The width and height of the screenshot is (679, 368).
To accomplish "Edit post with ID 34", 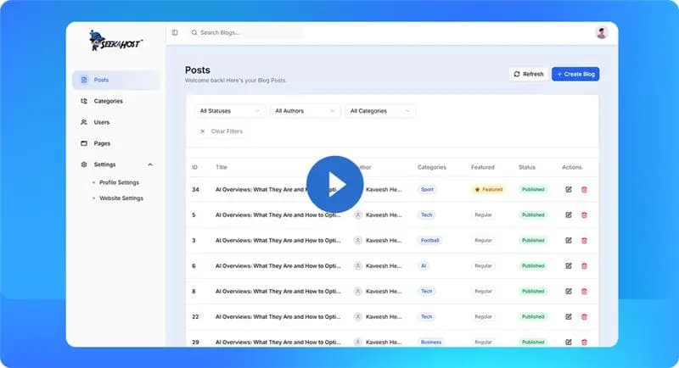I will click(x=569, y=189).
